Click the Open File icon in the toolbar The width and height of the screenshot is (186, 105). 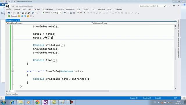[23, 13]
